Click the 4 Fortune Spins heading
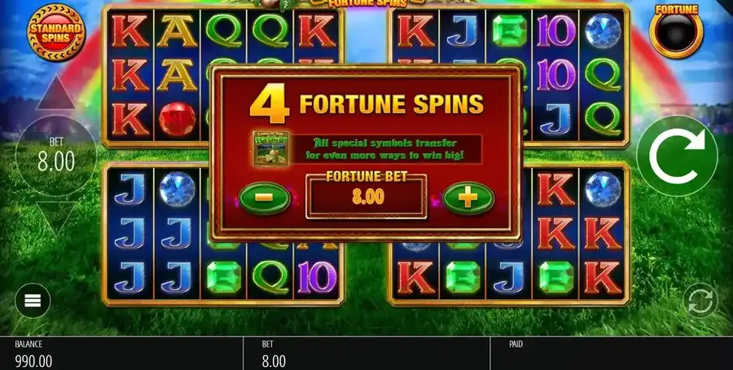 366,104
